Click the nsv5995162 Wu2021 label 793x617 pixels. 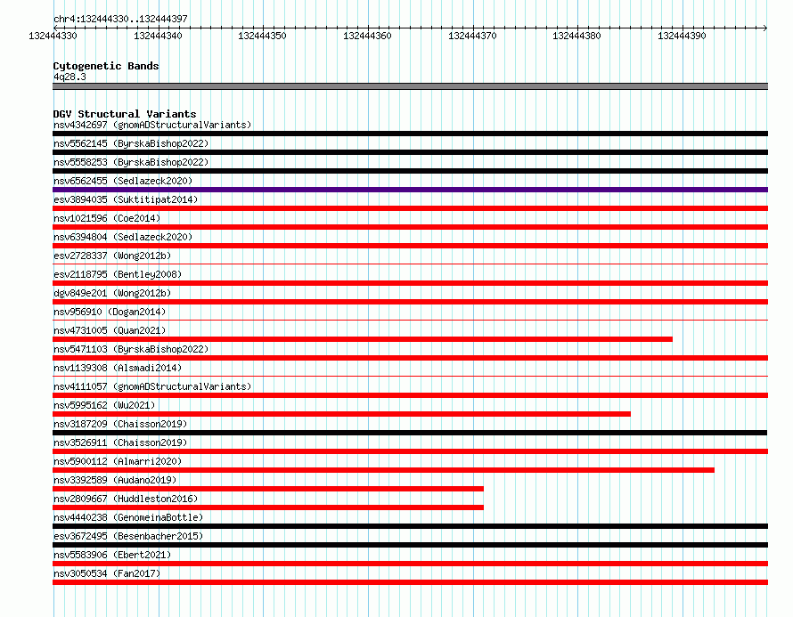(x=104, y=405)
